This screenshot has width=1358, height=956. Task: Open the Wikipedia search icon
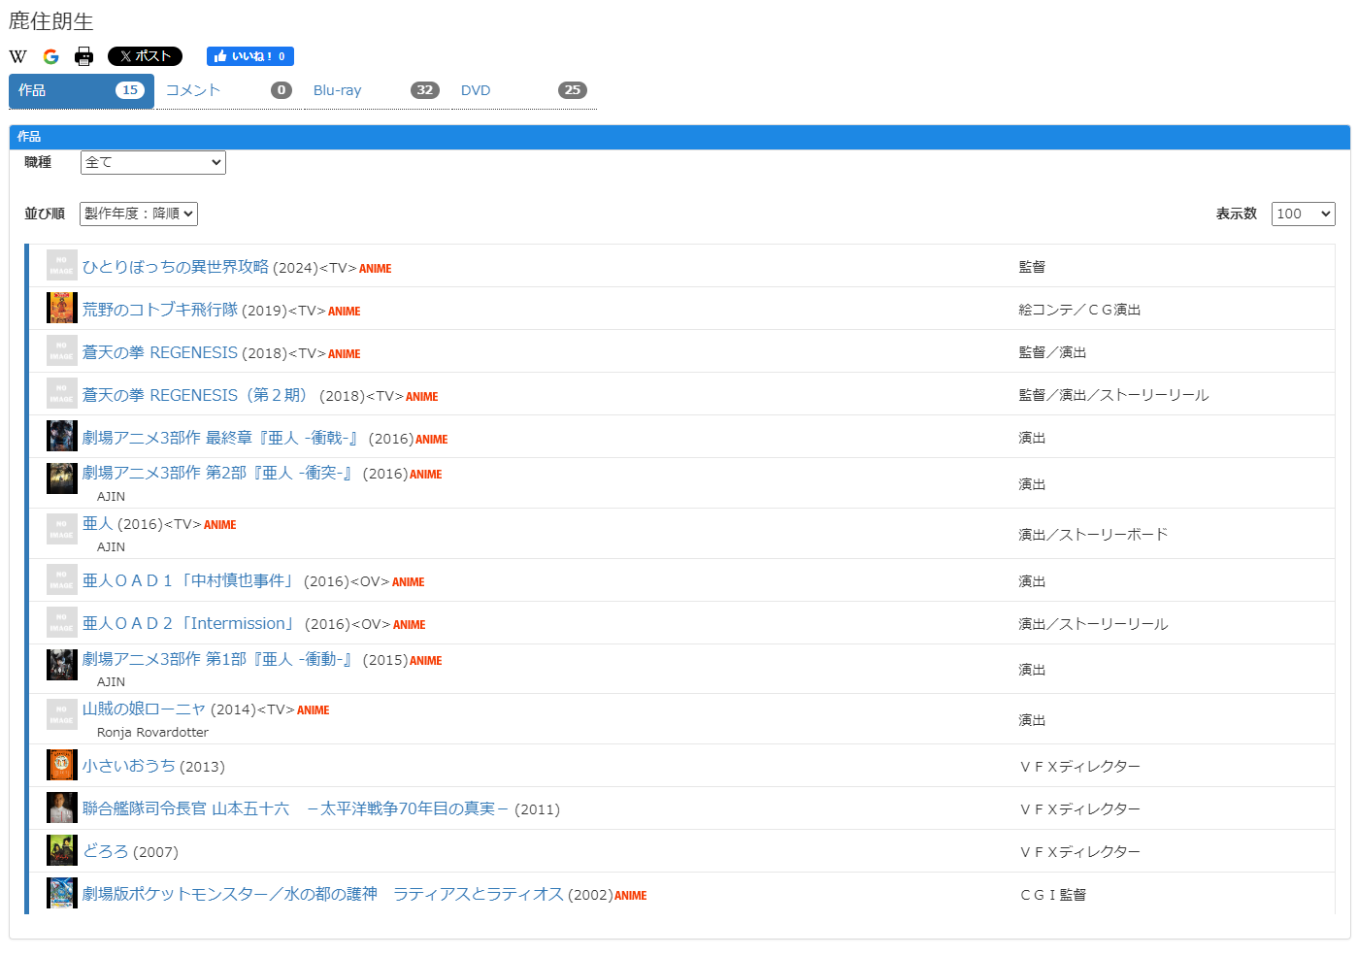[17, 56]
